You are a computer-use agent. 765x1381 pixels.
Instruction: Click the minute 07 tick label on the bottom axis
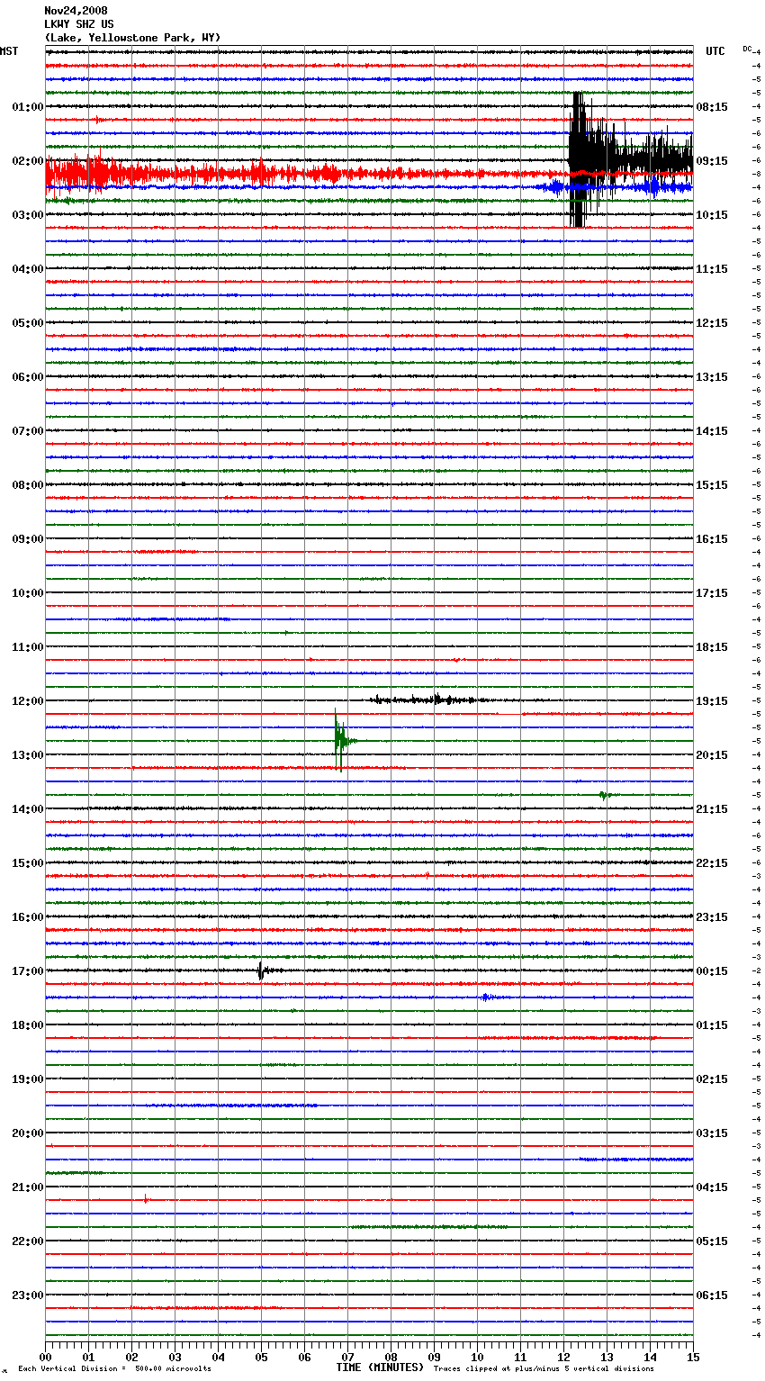pyautogui.click(x=347, y=1357)
